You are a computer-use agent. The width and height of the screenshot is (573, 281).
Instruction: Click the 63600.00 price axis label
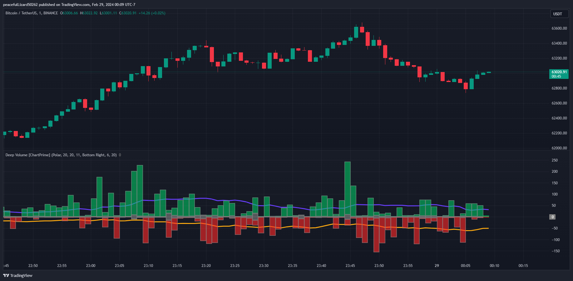[559, 28]
